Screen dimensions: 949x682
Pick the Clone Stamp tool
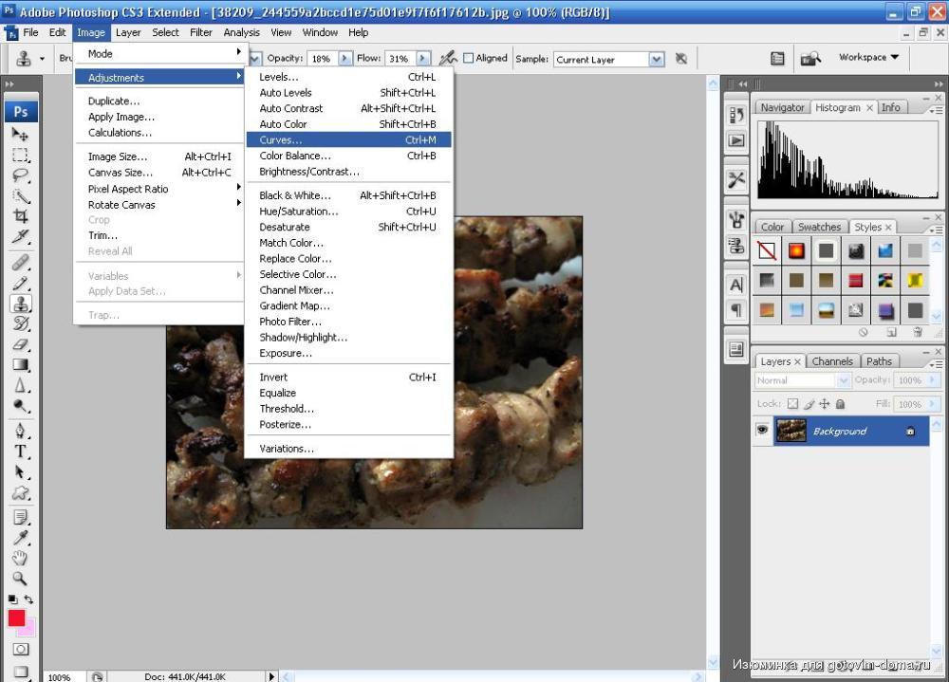tap(21, 304)
